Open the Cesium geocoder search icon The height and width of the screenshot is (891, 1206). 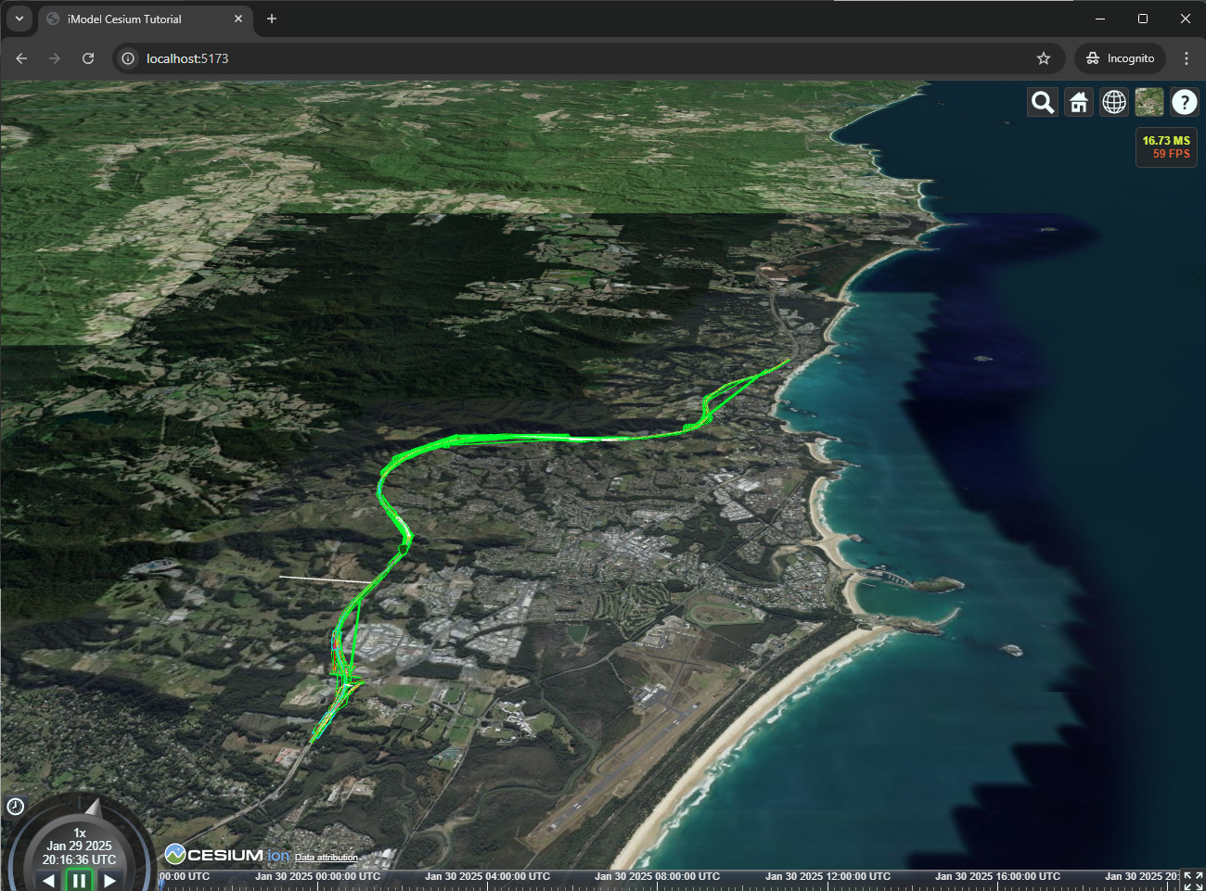coord(1043,102)
